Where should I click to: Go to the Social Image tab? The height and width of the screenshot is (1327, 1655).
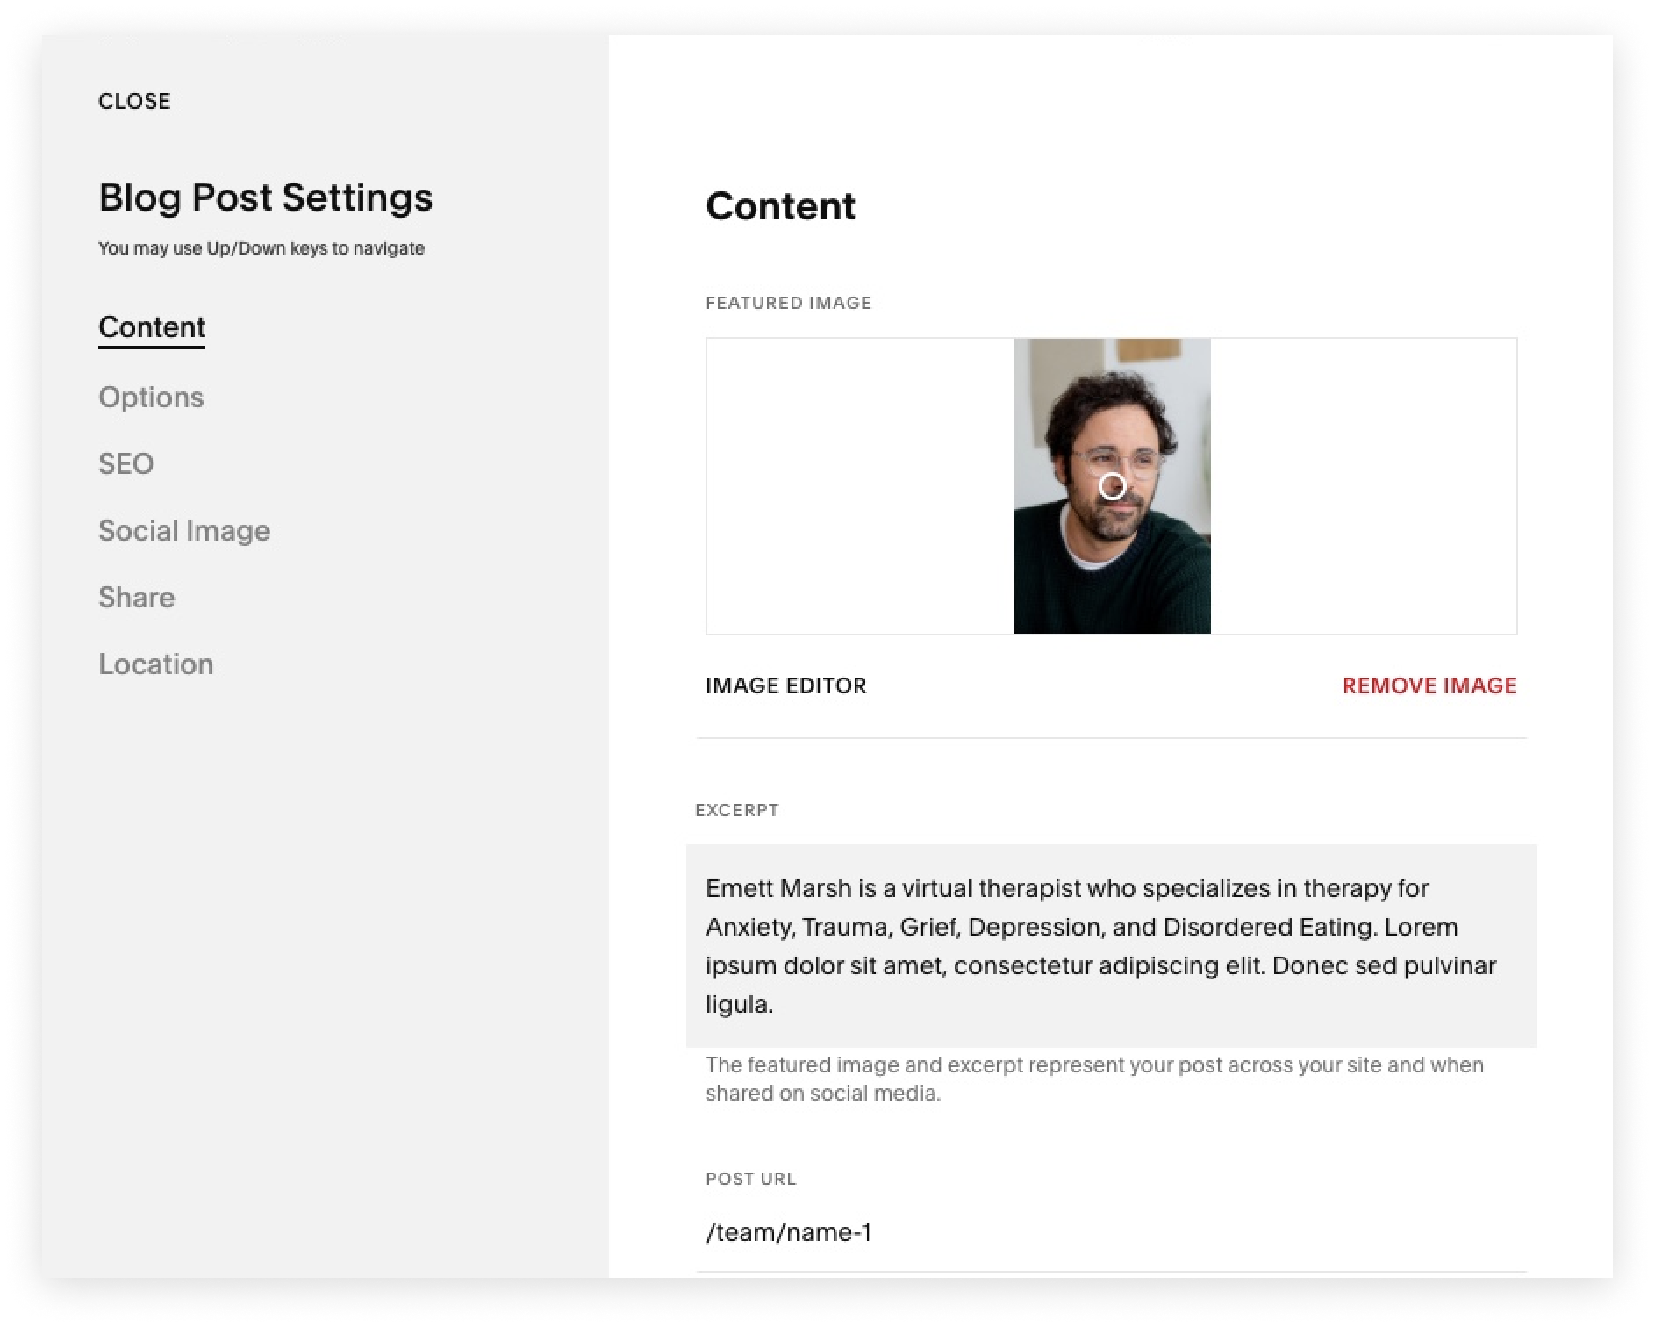pos(184,530)
